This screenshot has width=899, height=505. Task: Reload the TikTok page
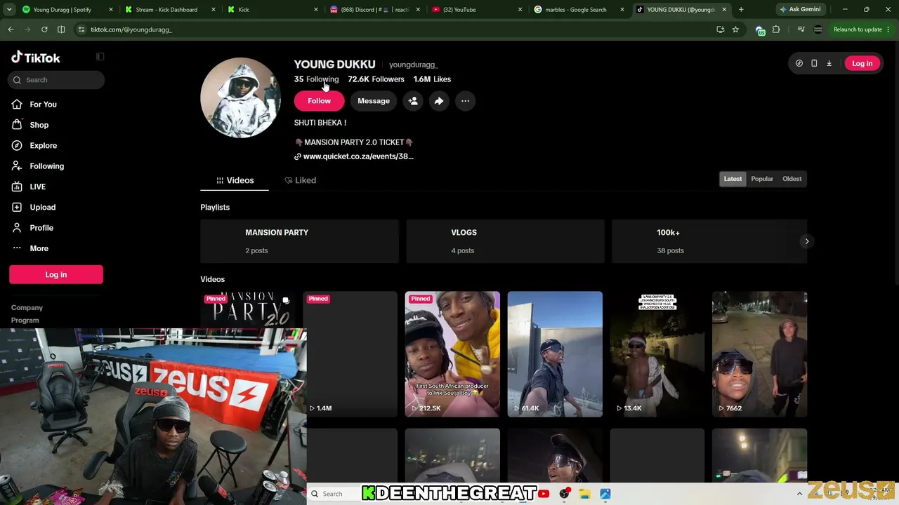(44, 29)
